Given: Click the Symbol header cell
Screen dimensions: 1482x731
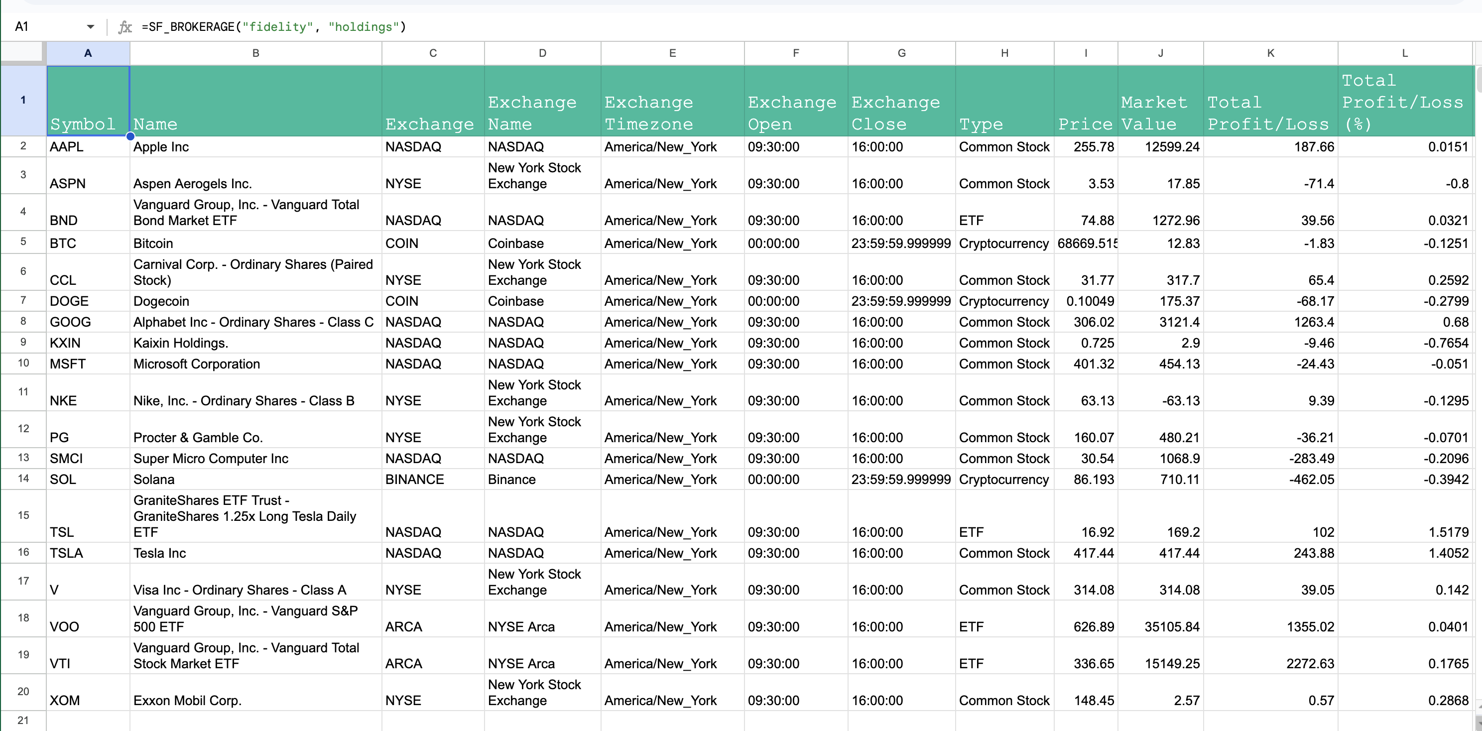Looking at the screenshot, I should (88, 101).
